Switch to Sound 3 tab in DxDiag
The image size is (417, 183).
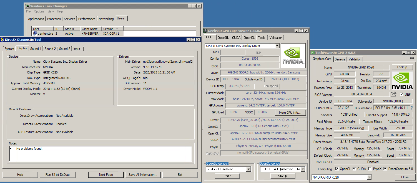coord(65,49)
